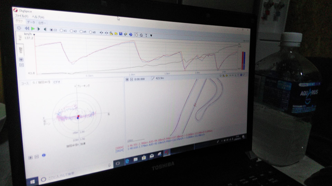Click the ruler distance icon near 423.9m
Screen dimensions: 332x186
(153, 79)
